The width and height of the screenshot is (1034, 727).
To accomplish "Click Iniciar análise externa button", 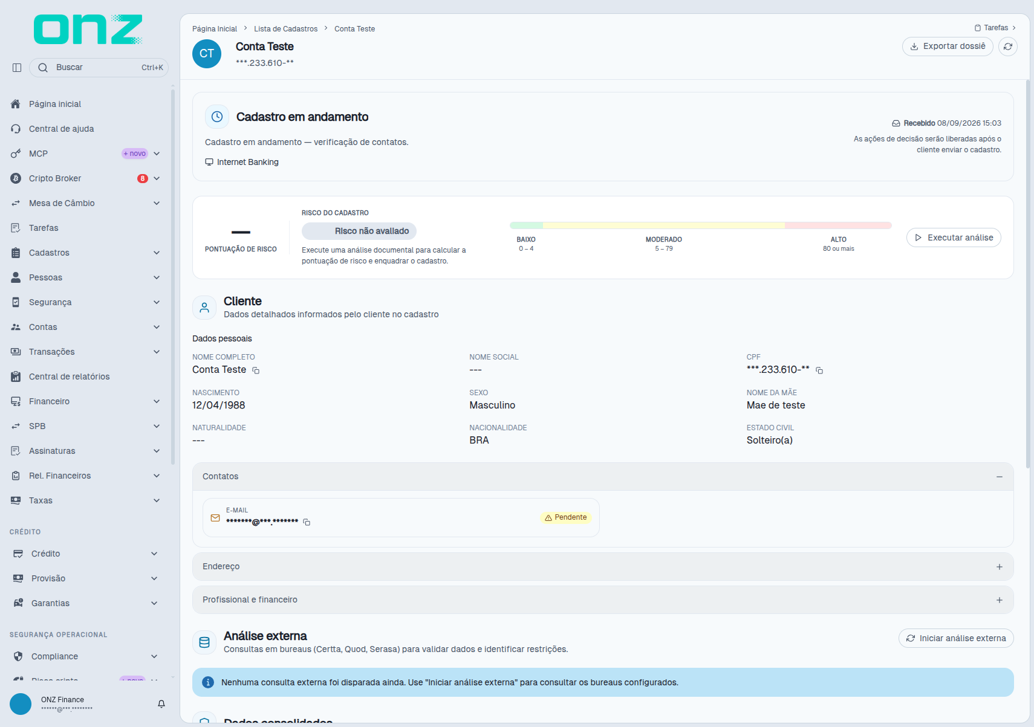I will click(x=956, y=638).
